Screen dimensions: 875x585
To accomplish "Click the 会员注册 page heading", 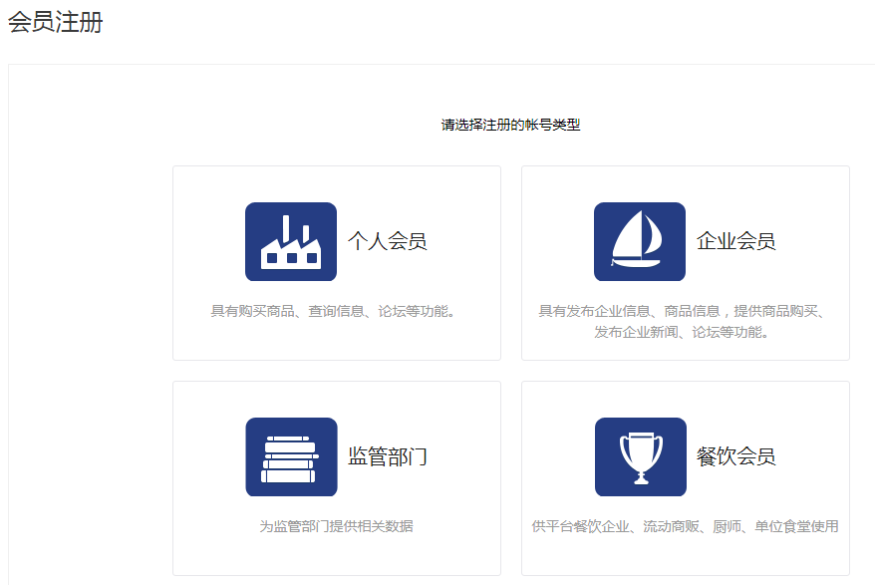I will (55, 22).
